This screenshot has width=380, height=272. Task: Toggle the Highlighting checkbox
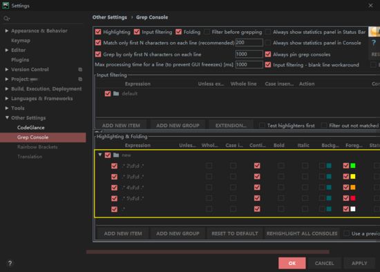[98, 32]
